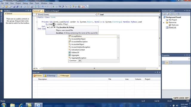Screen dimensions: 191x107
Task: Toggle auto-hide pin on Solution Explorer
Action: (x=187, y=11)
